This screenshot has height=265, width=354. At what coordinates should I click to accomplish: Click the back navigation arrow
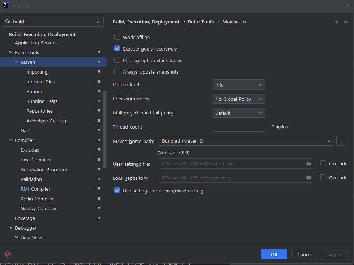coord(337,22)
